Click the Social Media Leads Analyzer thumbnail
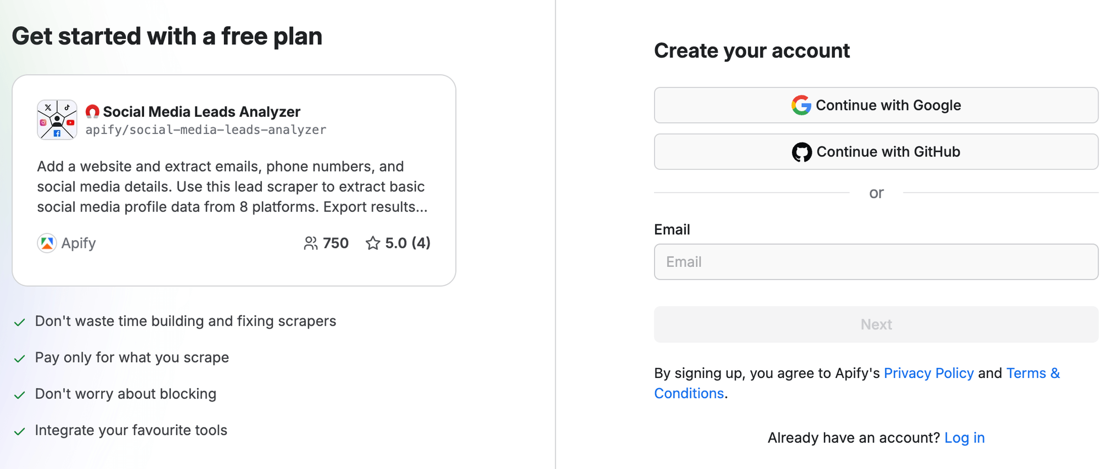The height and width of the screenshot is (469, 1117). click(x=57, y=119)
